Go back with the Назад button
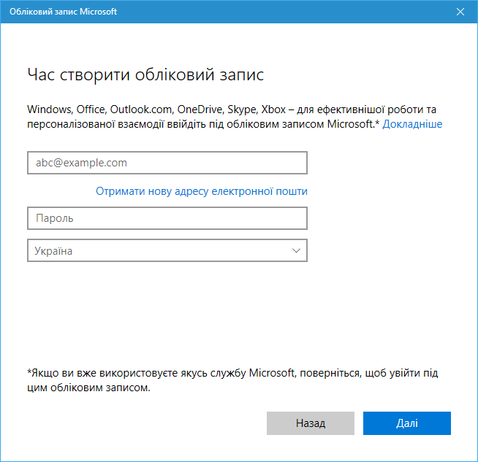The image size is (478, 462). tap(311, 423)
